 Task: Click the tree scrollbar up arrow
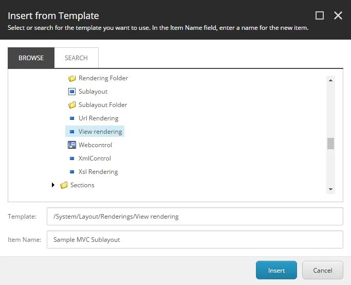tap(330, 80)
